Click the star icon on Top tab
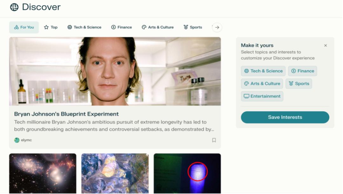The width and height of the screenshot is (343, 194). click(x=46, y=27)
